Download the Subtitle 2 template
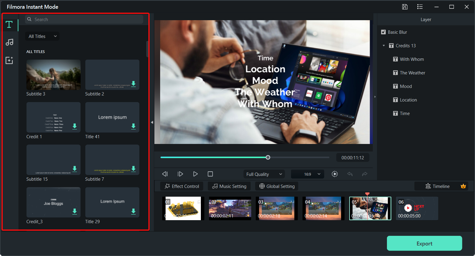The width and height of the screenshot is (475, 256). pos(133,84)
